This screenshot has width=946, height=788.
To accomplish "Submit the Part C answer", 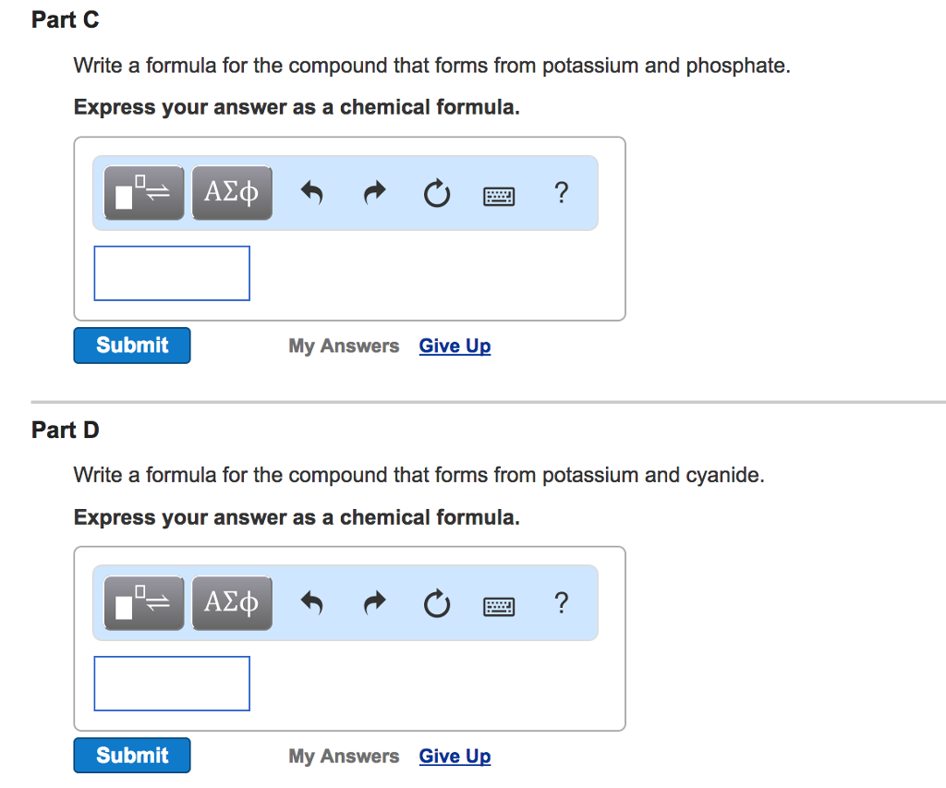I will [131, 345].
